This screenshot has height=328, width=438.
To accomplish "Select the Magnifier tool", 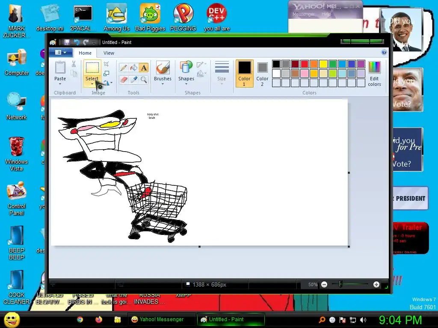I will pos(144,80).
